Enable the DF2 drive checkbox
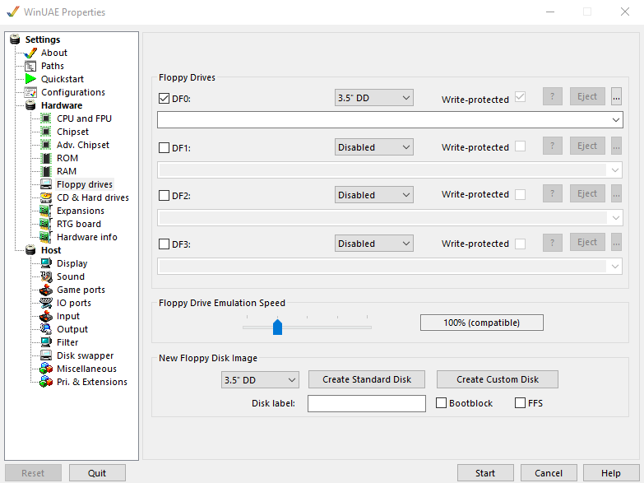644x483 pixels. click(x=164, y=195)
